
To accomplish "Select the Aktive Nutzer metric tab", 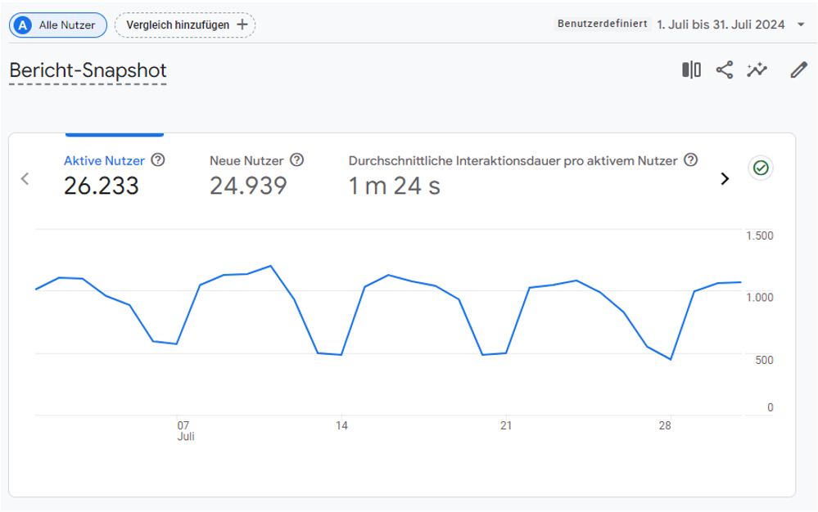I will pos(104,161).
